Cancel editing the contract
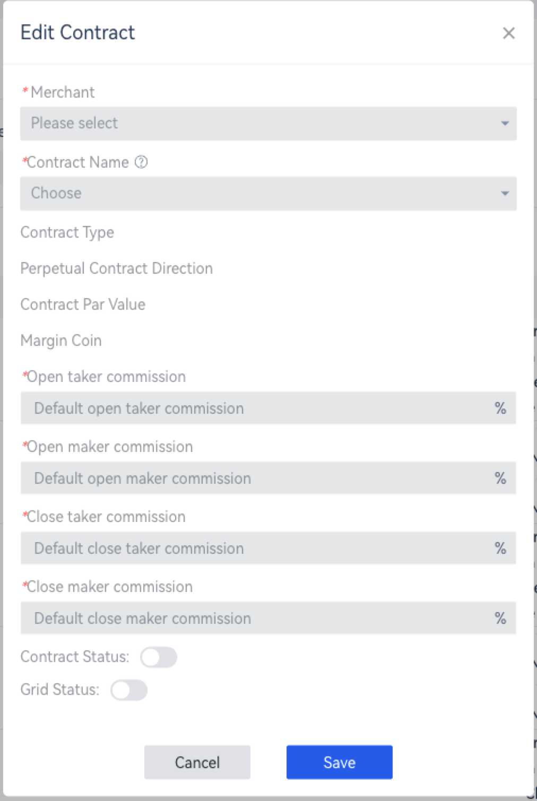 197,762
